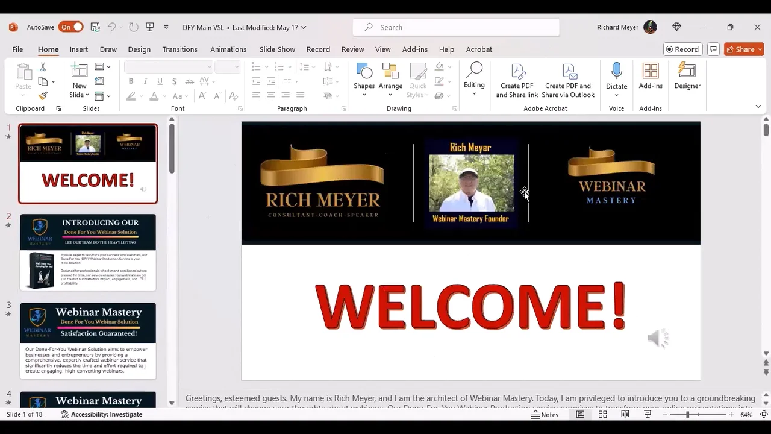Start Slide Show from status bar
771x434 pixels.
click(x=648, y=415)
